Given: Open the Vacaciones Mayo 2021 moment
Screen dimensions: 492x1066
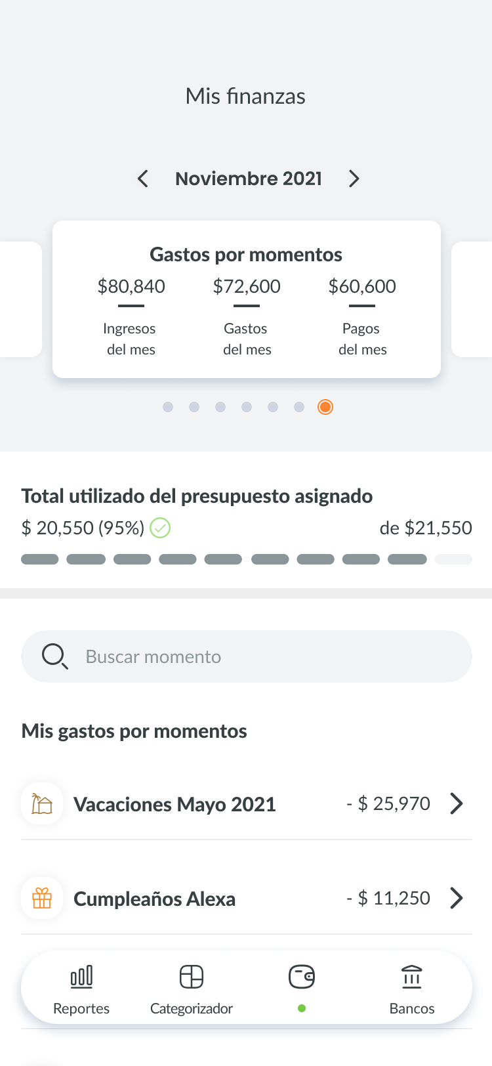Looking at the screenshot, I should [247, 803].
